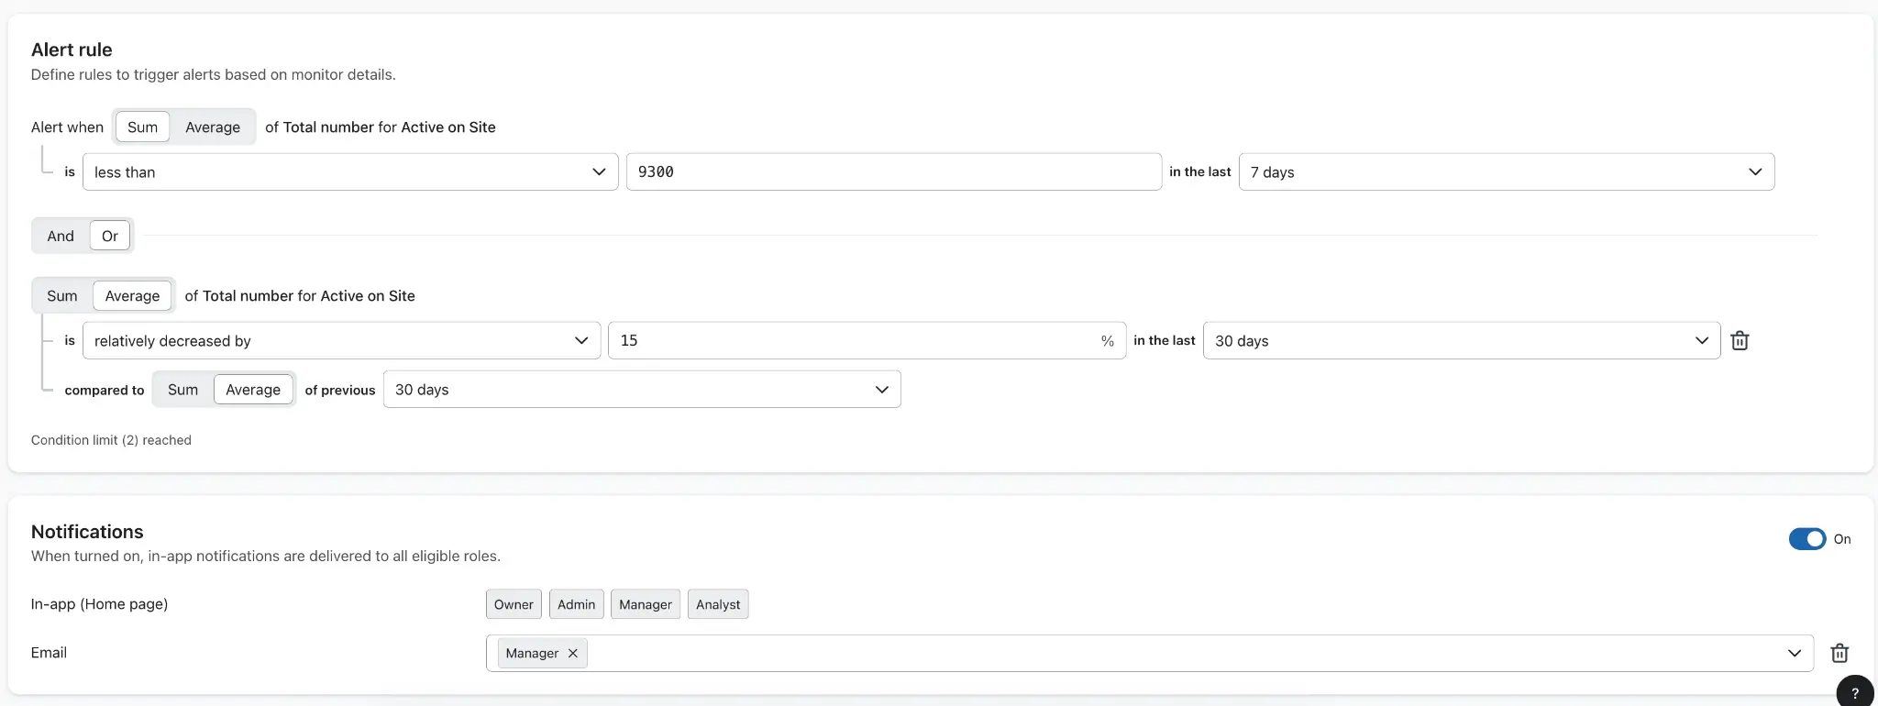Set the condition operator to Or
This screenshot has width=1878, height=706.
(x=110, y=236)
